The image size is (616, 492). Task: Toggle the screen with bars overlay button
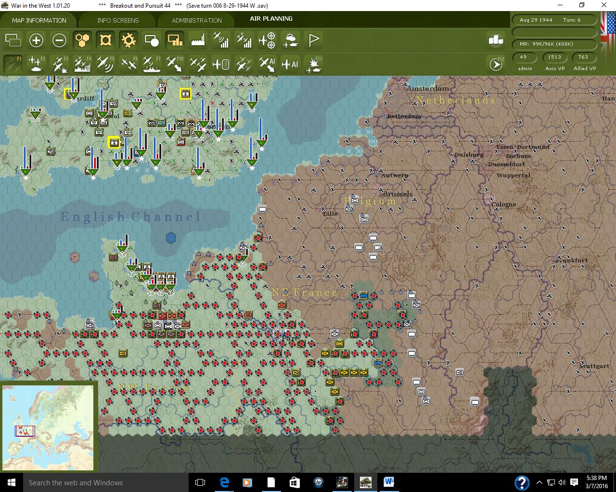click(175, 40)
